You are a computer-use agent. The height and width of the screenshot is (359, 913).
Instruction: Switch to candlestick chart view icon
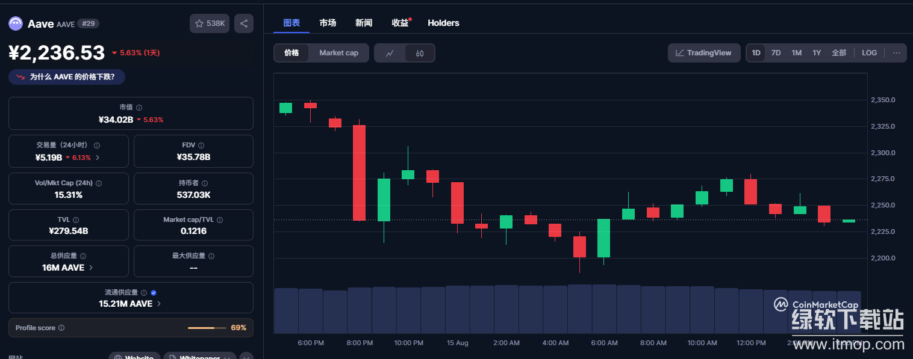pos(420,53)
